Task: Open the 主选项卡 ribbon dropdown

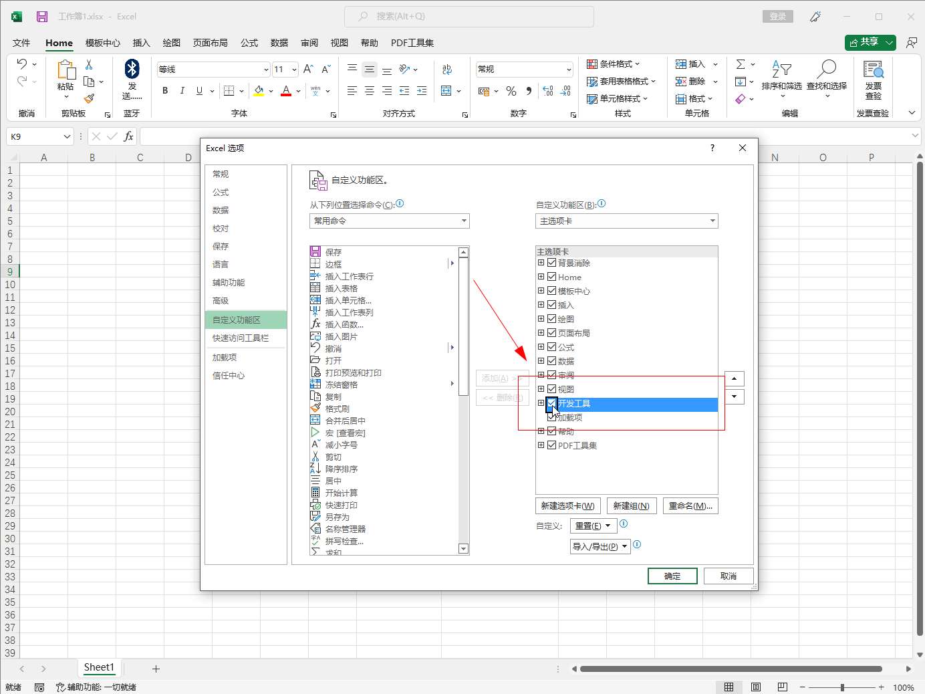Action: click(x=627, y=221)
